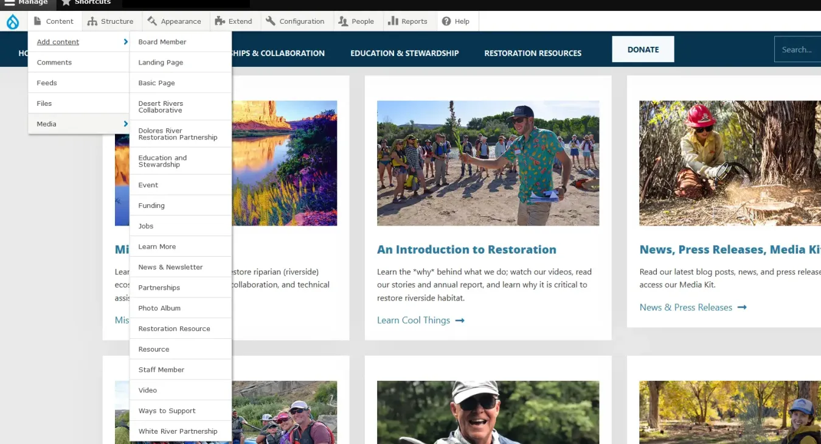Select Comments in Content menu

click(78, 63)
